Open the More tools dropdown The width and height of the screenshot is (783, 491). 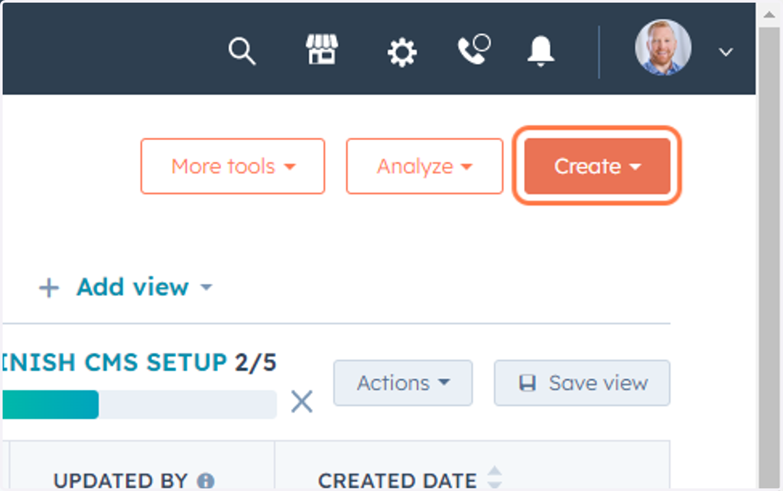click(x=233, y=166)
